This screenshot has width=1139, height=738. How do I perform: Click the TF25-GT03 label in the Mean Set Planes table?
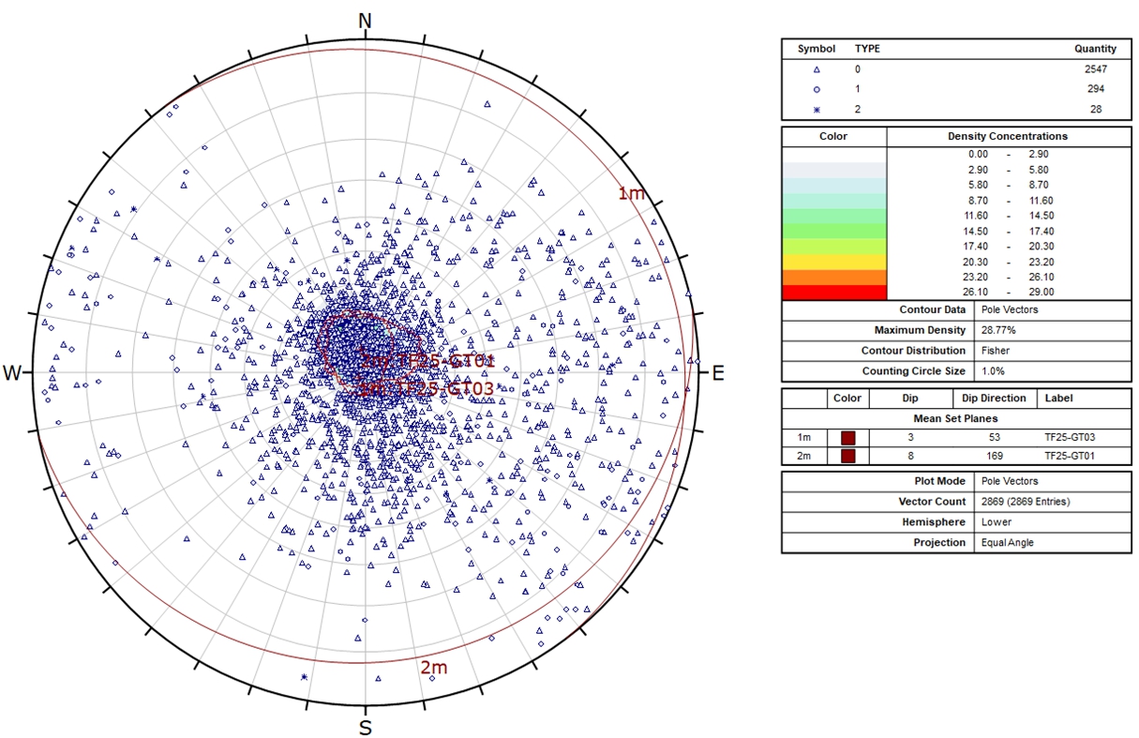pyautogui.click(x=1070, y=438)
